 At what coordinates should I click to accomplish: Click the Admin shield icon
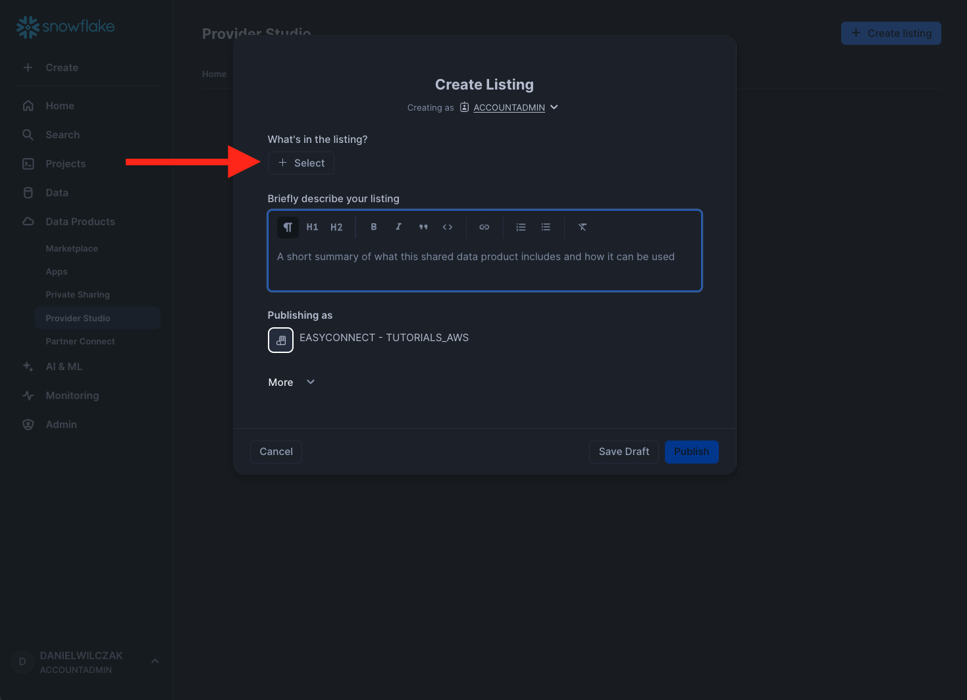click(x=28, y=425)
